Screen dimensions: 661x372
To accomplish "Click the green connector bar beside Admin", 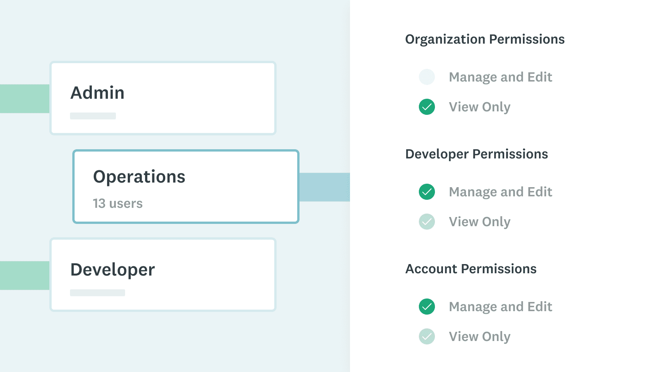I will pos(25,99).
